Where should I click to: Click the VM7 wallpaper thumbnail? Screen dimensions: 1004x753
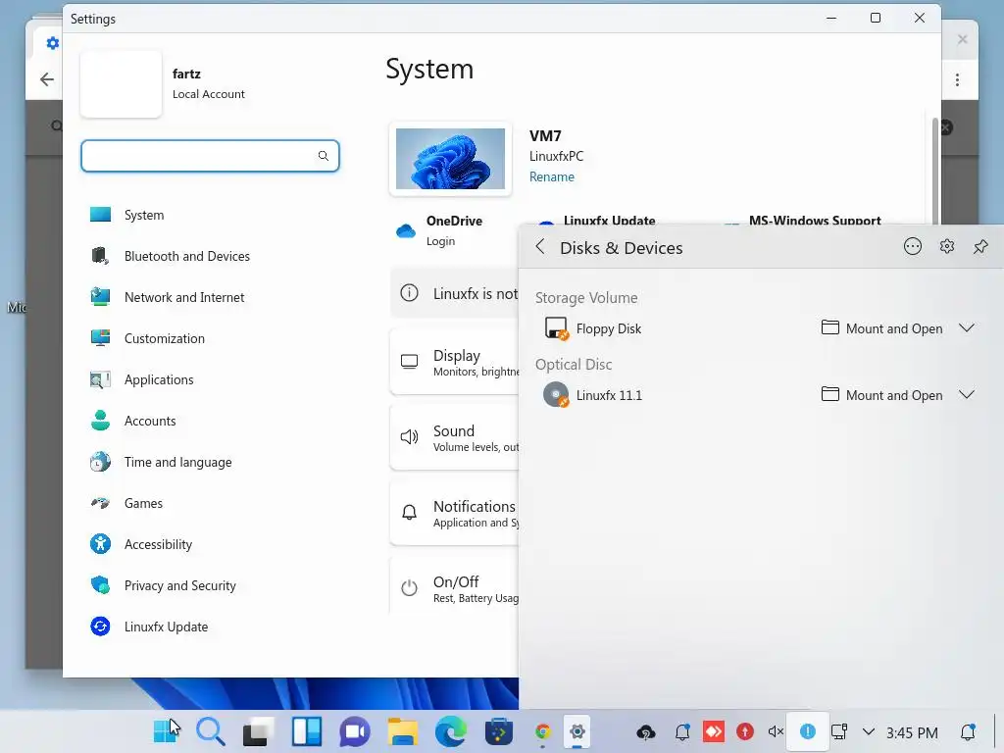coord(450,159)
